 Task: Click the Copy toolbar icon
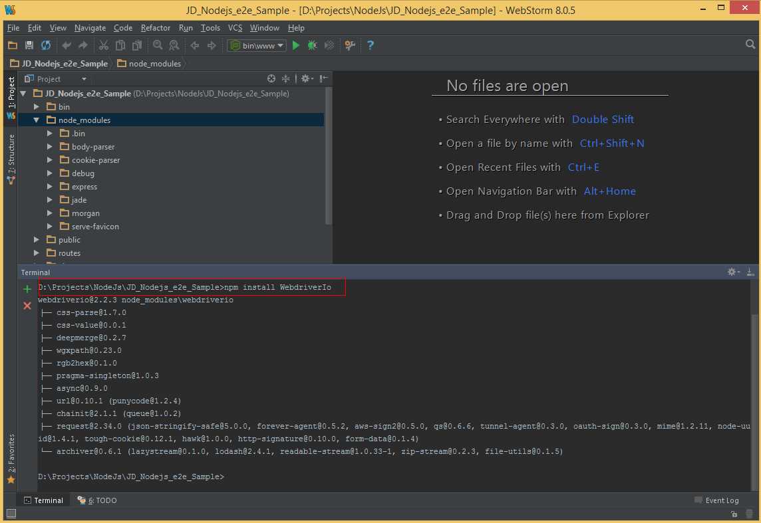tap(120, 46)
